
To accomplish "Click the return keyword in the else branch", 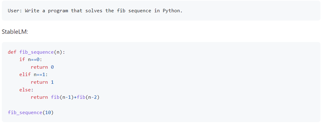I will [x=39, y=97].
